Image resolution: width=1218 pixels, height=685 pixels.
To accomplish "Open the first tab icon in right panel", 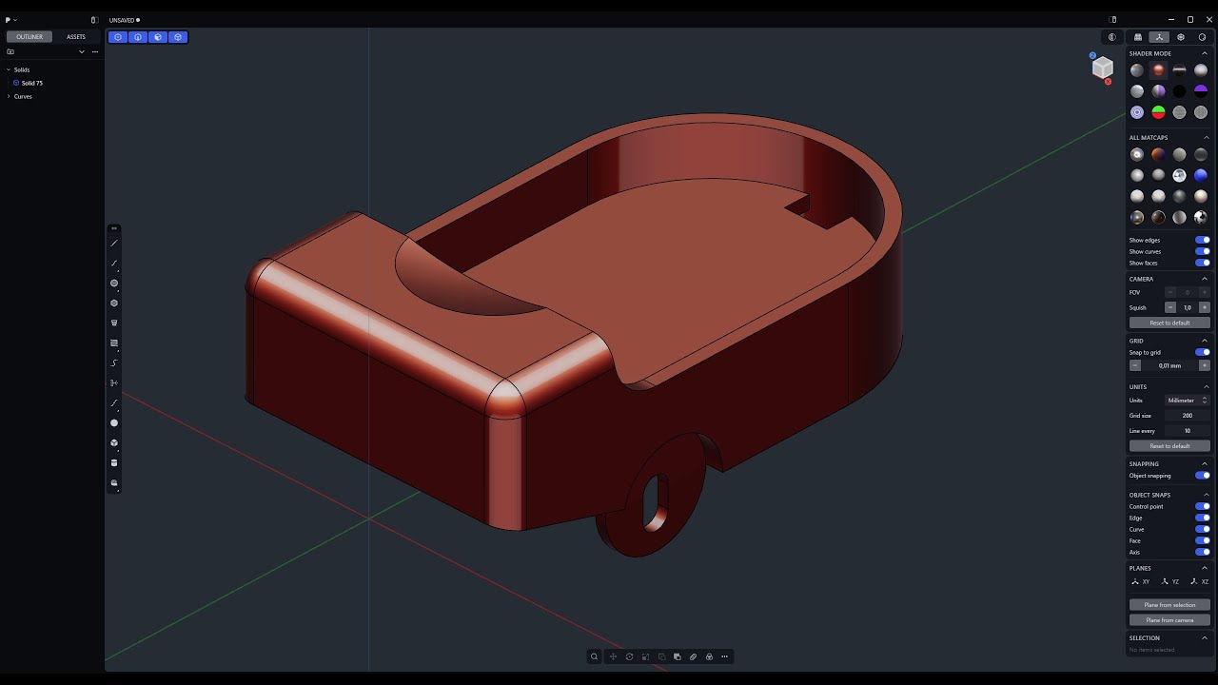I will point(1137,37).
